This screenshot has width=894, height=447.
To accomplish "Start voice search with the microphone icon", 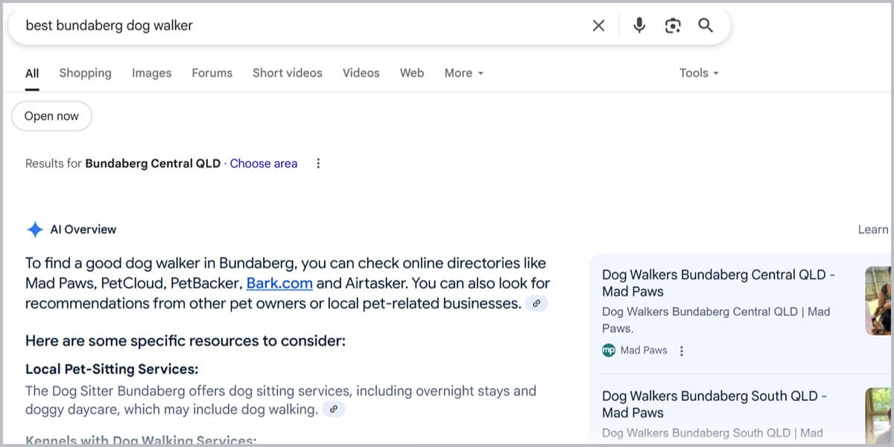I will click(x=639, y=26).
